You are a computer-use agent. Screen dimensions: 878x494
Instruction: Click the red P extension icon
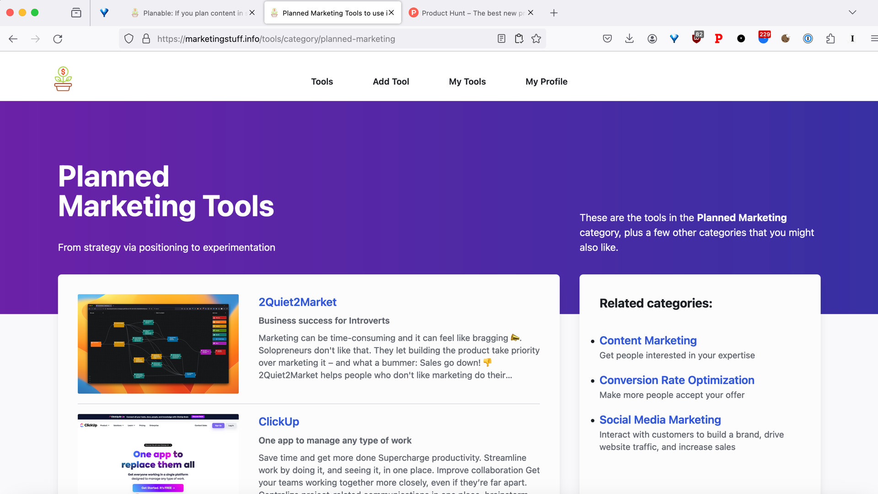[x=719, y=39]
